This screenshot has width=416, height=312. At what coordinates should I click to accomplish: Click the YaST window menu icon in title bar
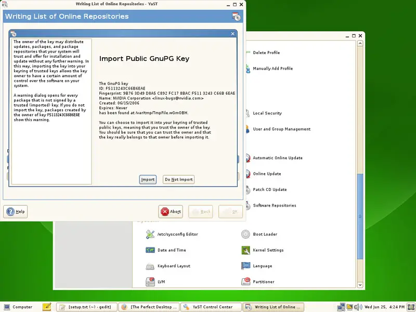(5, 4)
